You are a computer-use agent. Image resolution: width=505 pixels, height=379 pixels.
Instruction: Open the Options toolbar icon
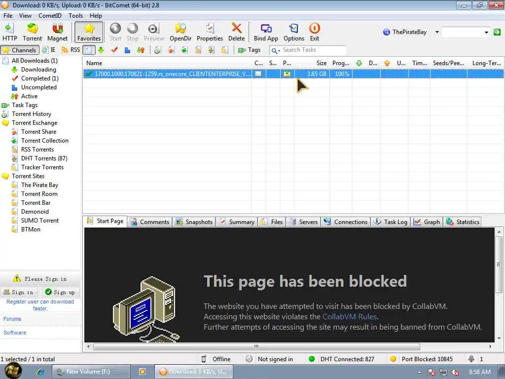click(x=294, y=32)
